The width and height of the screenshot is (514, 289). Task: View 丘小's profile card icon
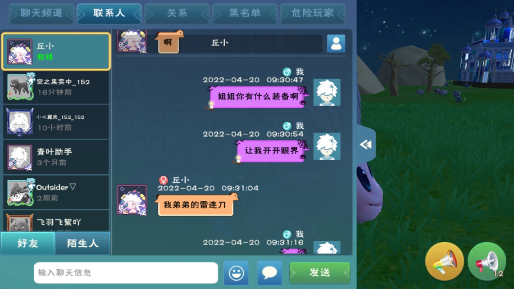click(336, 44)
